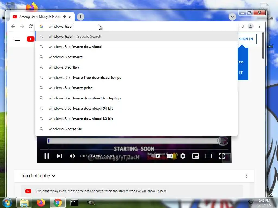Click the video progress bar
The height and width of the screenshot is (208, 278).
[x=134, y=149]
